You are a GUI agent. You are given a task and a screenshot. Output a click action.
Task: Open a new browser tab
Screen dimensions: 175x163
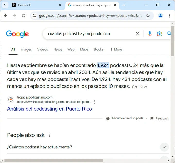[124, 5]
